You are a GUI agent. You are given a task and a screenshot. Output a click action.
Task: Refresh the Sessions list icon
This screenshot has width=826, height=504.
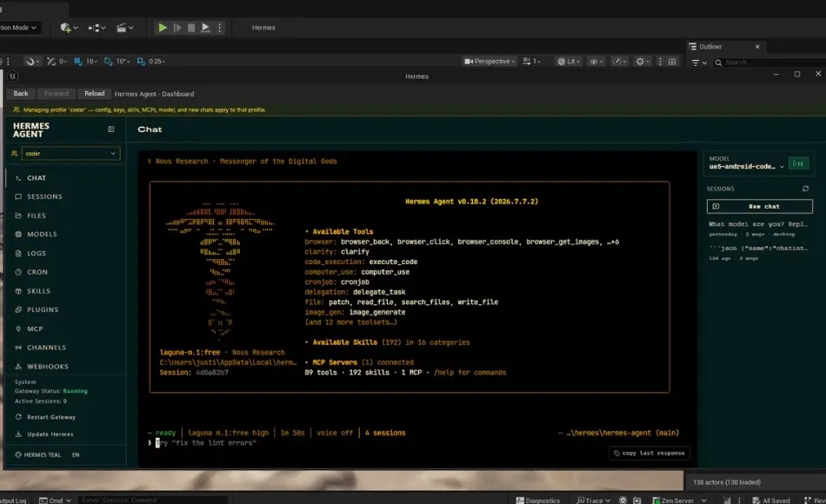(x=805, y=189)
